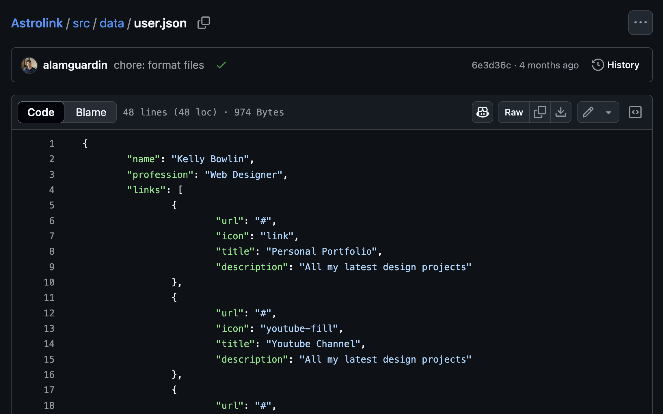Click the "Web Designer" profession value
This screenshot has width=663, height=414.
243,174
